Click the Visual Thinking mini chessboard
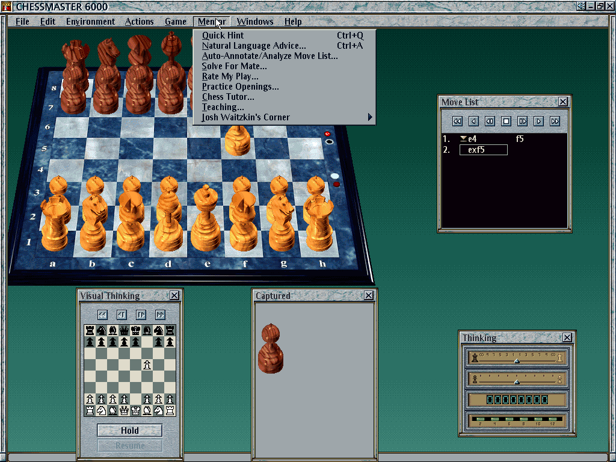616x462 pixels. pyautogui.click(x=130, y=371)
